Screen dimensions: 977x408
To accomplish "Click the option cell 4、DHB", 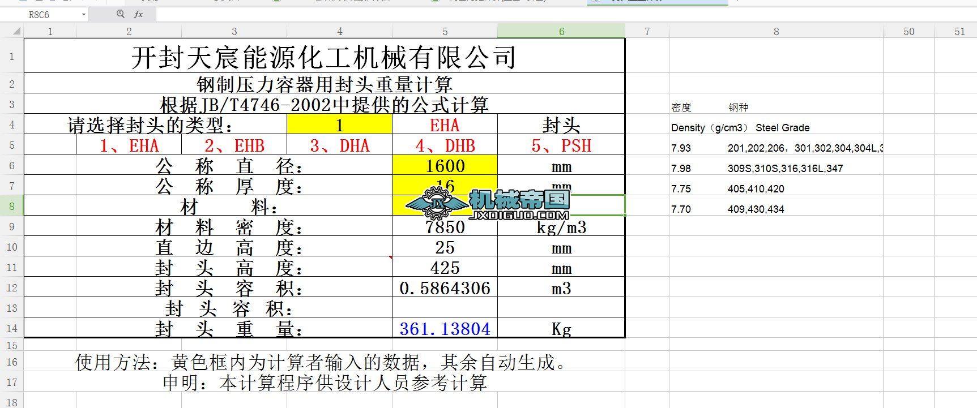I will pyautogui.click(x=445, y=145).
